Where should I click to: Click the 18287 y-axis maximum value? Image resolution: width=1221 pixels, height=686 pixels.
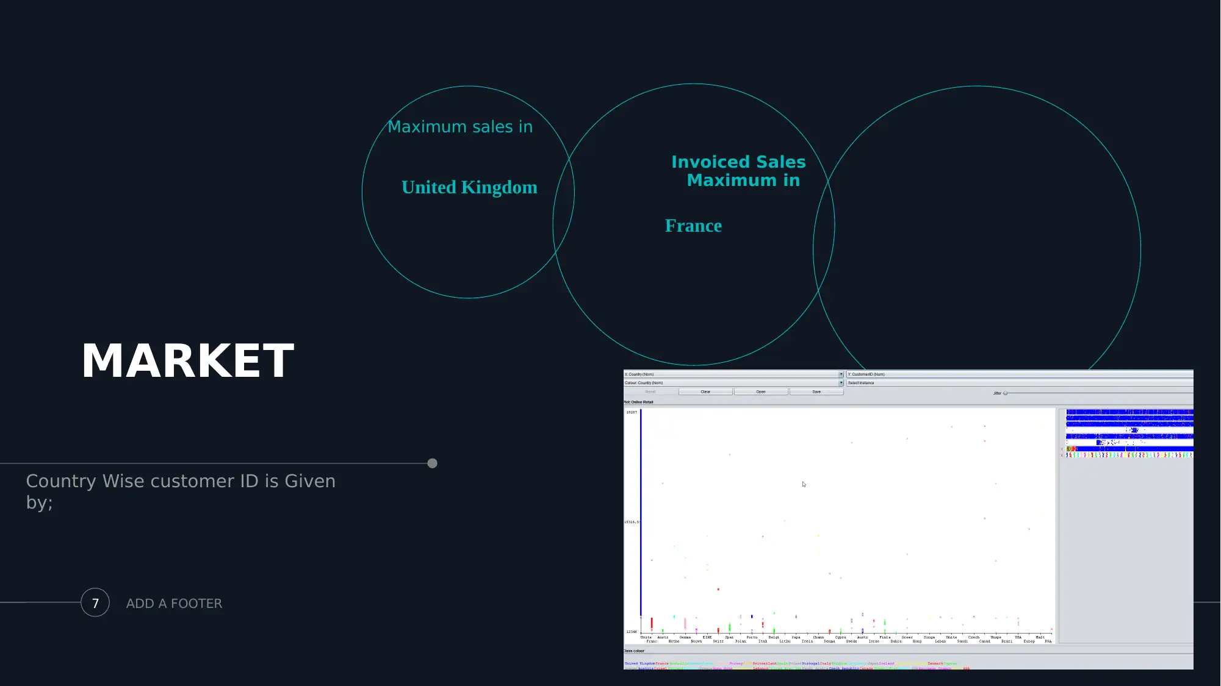tap(632, 412)
